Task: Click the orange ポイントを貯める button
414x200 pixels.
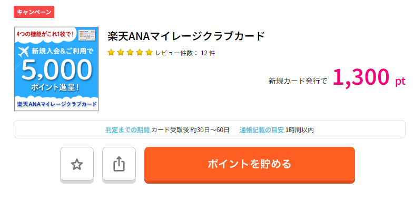Action: (250, 164)
